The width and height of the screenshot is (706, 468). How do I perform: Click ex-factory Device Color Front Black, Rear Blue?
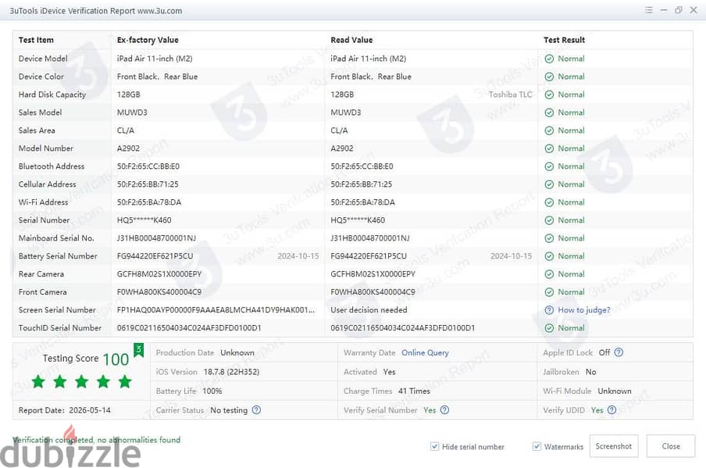point(157,77)
